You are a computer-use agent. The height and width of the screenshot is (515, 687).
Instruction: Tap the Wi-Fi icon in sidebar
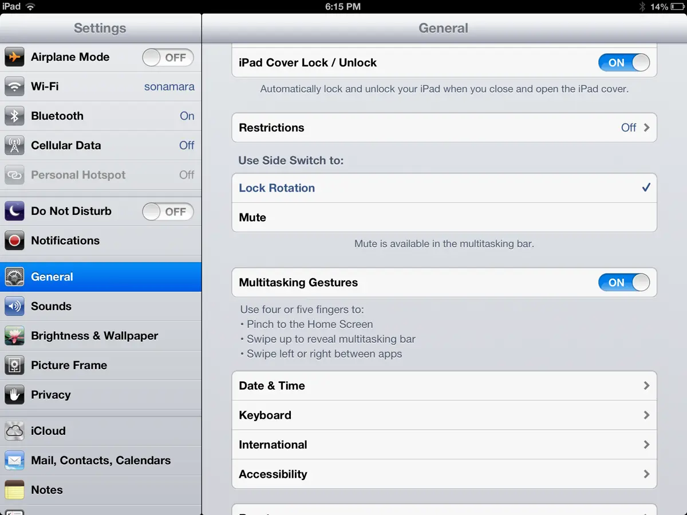(x=14, y=87)
